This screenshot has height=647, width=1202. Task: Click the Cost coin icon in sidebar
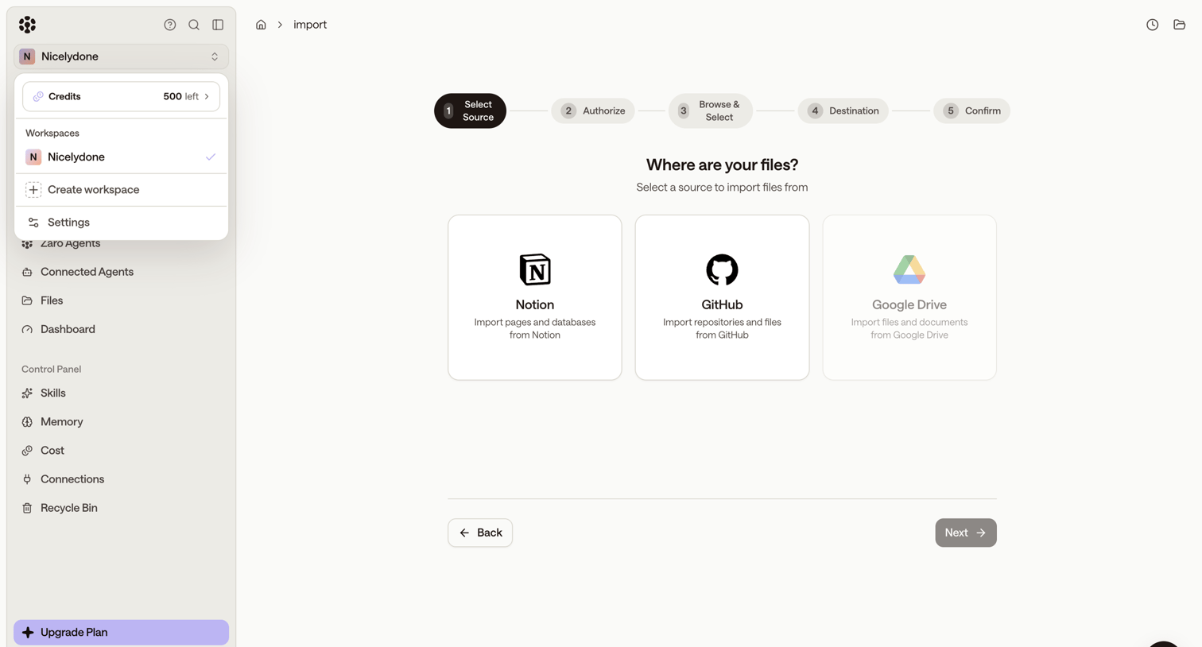27,451
